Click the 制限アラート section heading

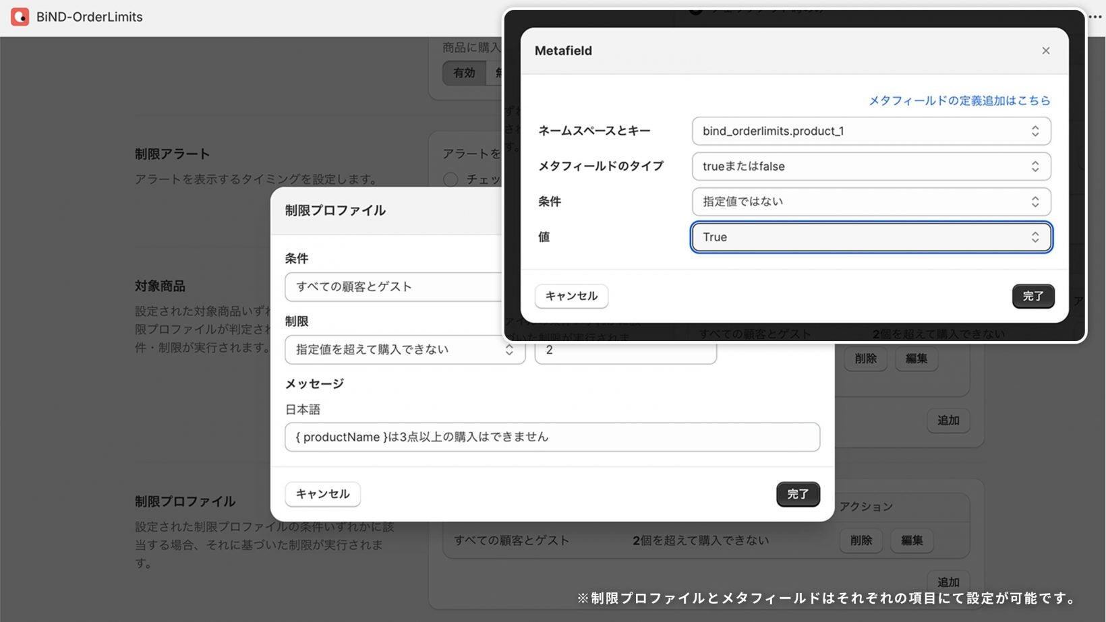pos(172,154)
